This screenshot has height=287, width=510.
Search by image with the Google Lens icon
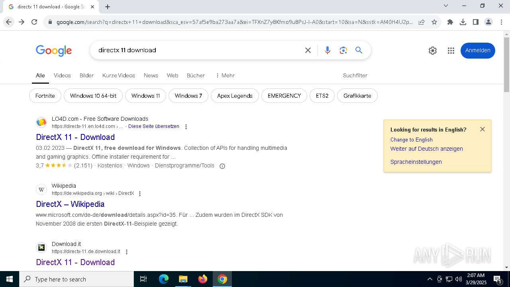(343, 50)
